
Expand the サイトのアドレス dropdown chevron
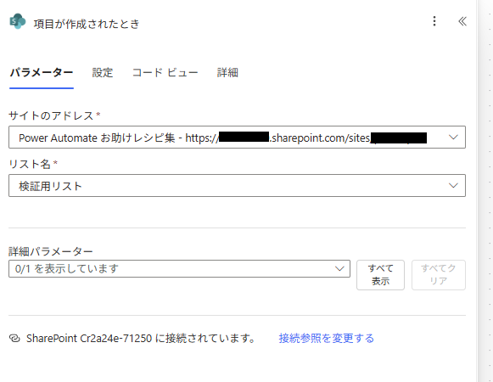pyautogui.click(x=453, y=138)
